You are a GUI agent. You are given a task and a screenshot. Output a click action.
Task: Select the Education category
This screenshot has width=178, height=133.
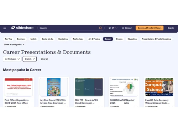click(x=132, y=39)
